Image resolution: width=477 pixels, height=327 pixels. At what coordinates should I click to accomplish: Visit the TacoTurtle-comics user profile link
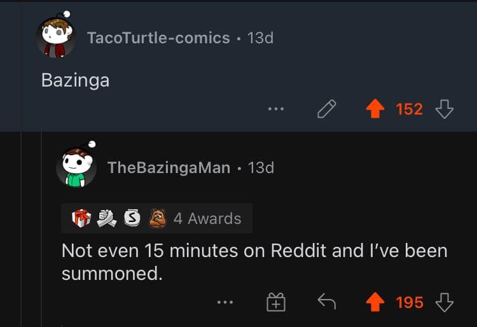[158, 38]
